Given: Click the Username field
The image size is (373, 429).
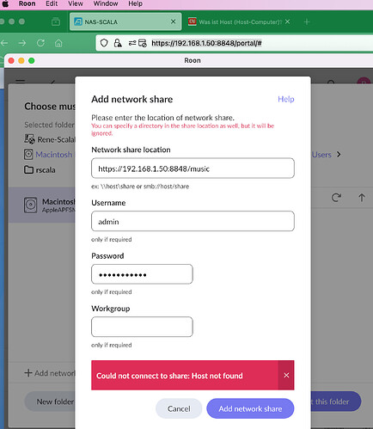Looking at the screenshot, I should tap(193, 221).
